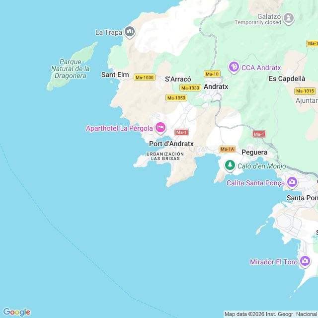Select the Port d'Andratx label
Viewport: 318px width, 318px height.
[x=171, y=144]
